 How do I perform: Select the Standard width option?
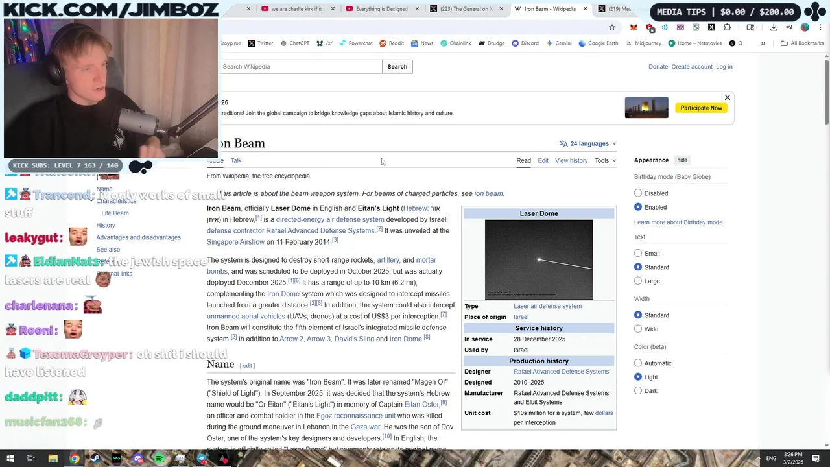coord(638,315)
